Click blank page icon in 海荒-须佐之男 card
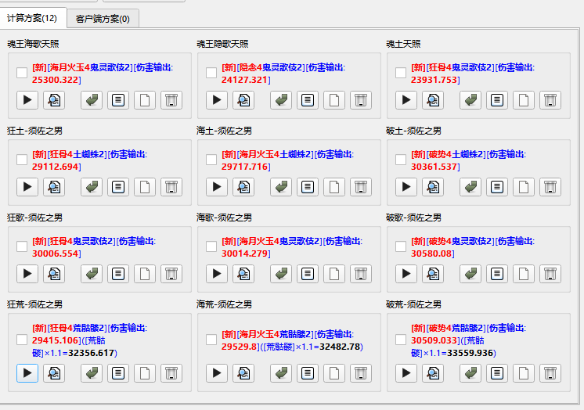The height and width of the screenshot is (410, 584). pos(334,373)
